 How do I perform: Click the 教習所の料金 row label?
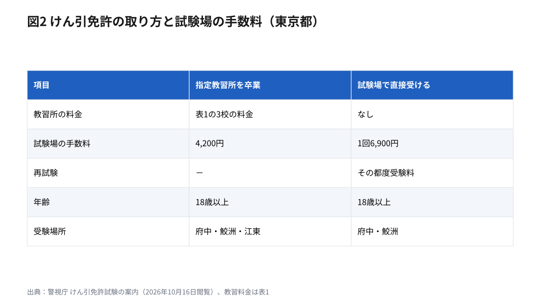[x=108, y=114]
